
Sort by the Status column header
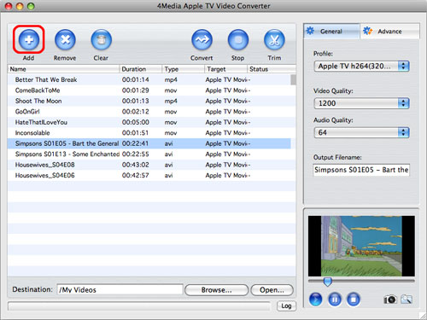click(x=272, y=69)
